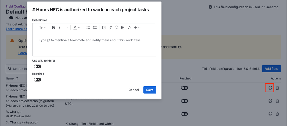Insert a code snippet
Image resolution: width=287 pixels, height=126 pixels.
[129, 27]
